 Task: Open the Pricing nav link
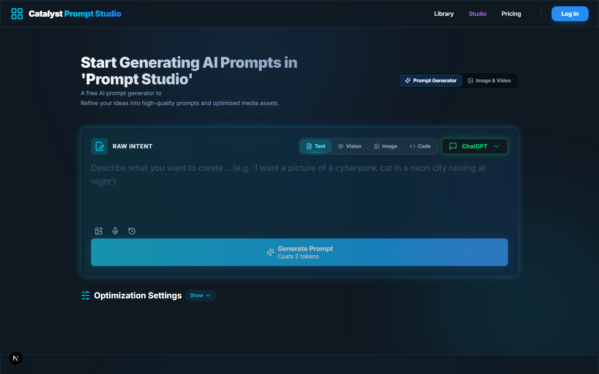click(x=511, y=14)
